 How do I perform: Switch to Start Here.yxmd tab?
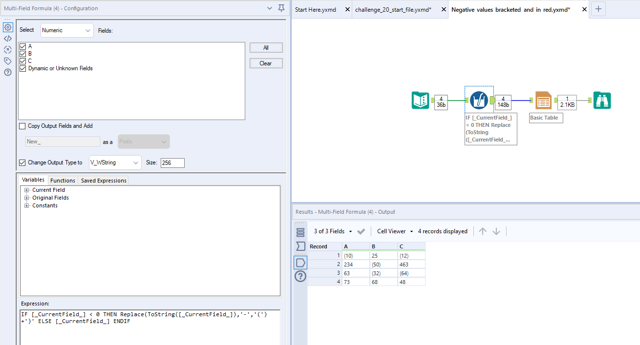pos(316,10)
